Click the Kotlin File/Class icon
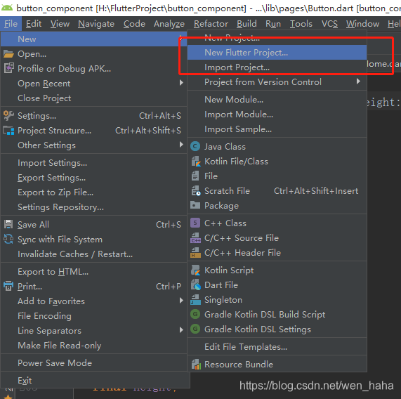 [x=196, y=162]
